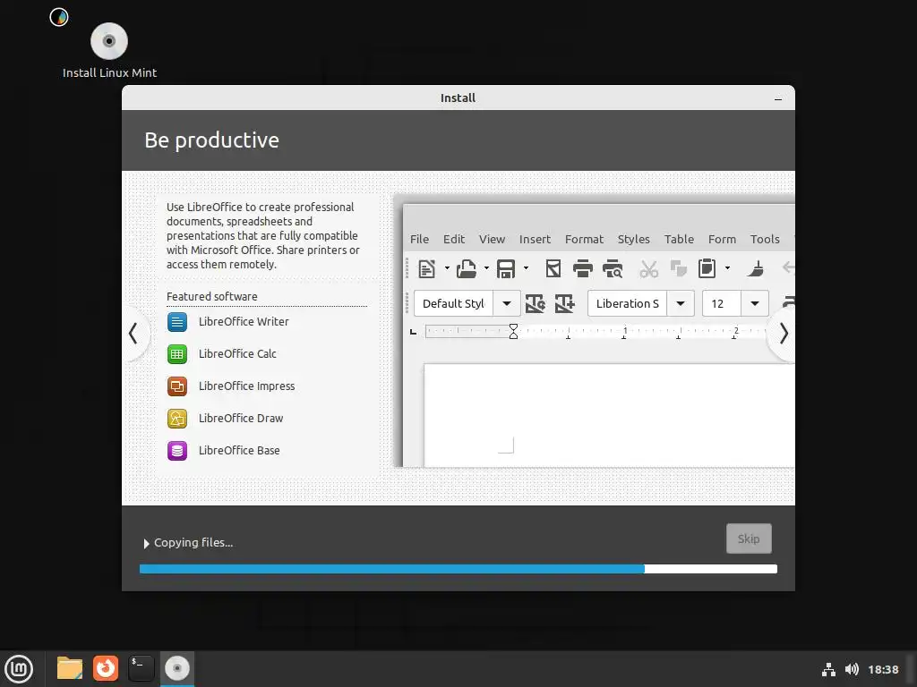Open the font size 12 dropdown arrow
The image size is (917, 687).
point(755,304)
